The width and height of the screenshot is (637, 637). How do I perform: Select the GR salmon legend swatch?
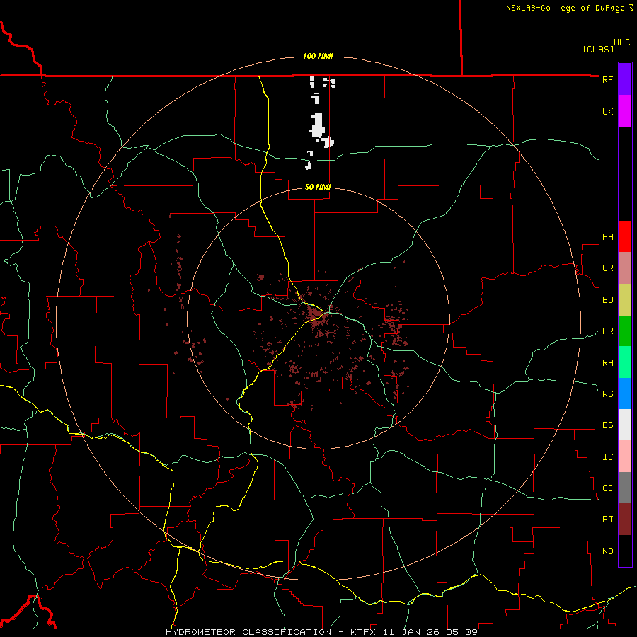(x=625, y=268)
